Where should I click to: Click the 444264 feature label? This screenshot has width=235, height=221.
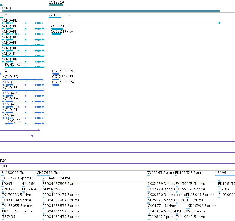click(x=29, y=184)
